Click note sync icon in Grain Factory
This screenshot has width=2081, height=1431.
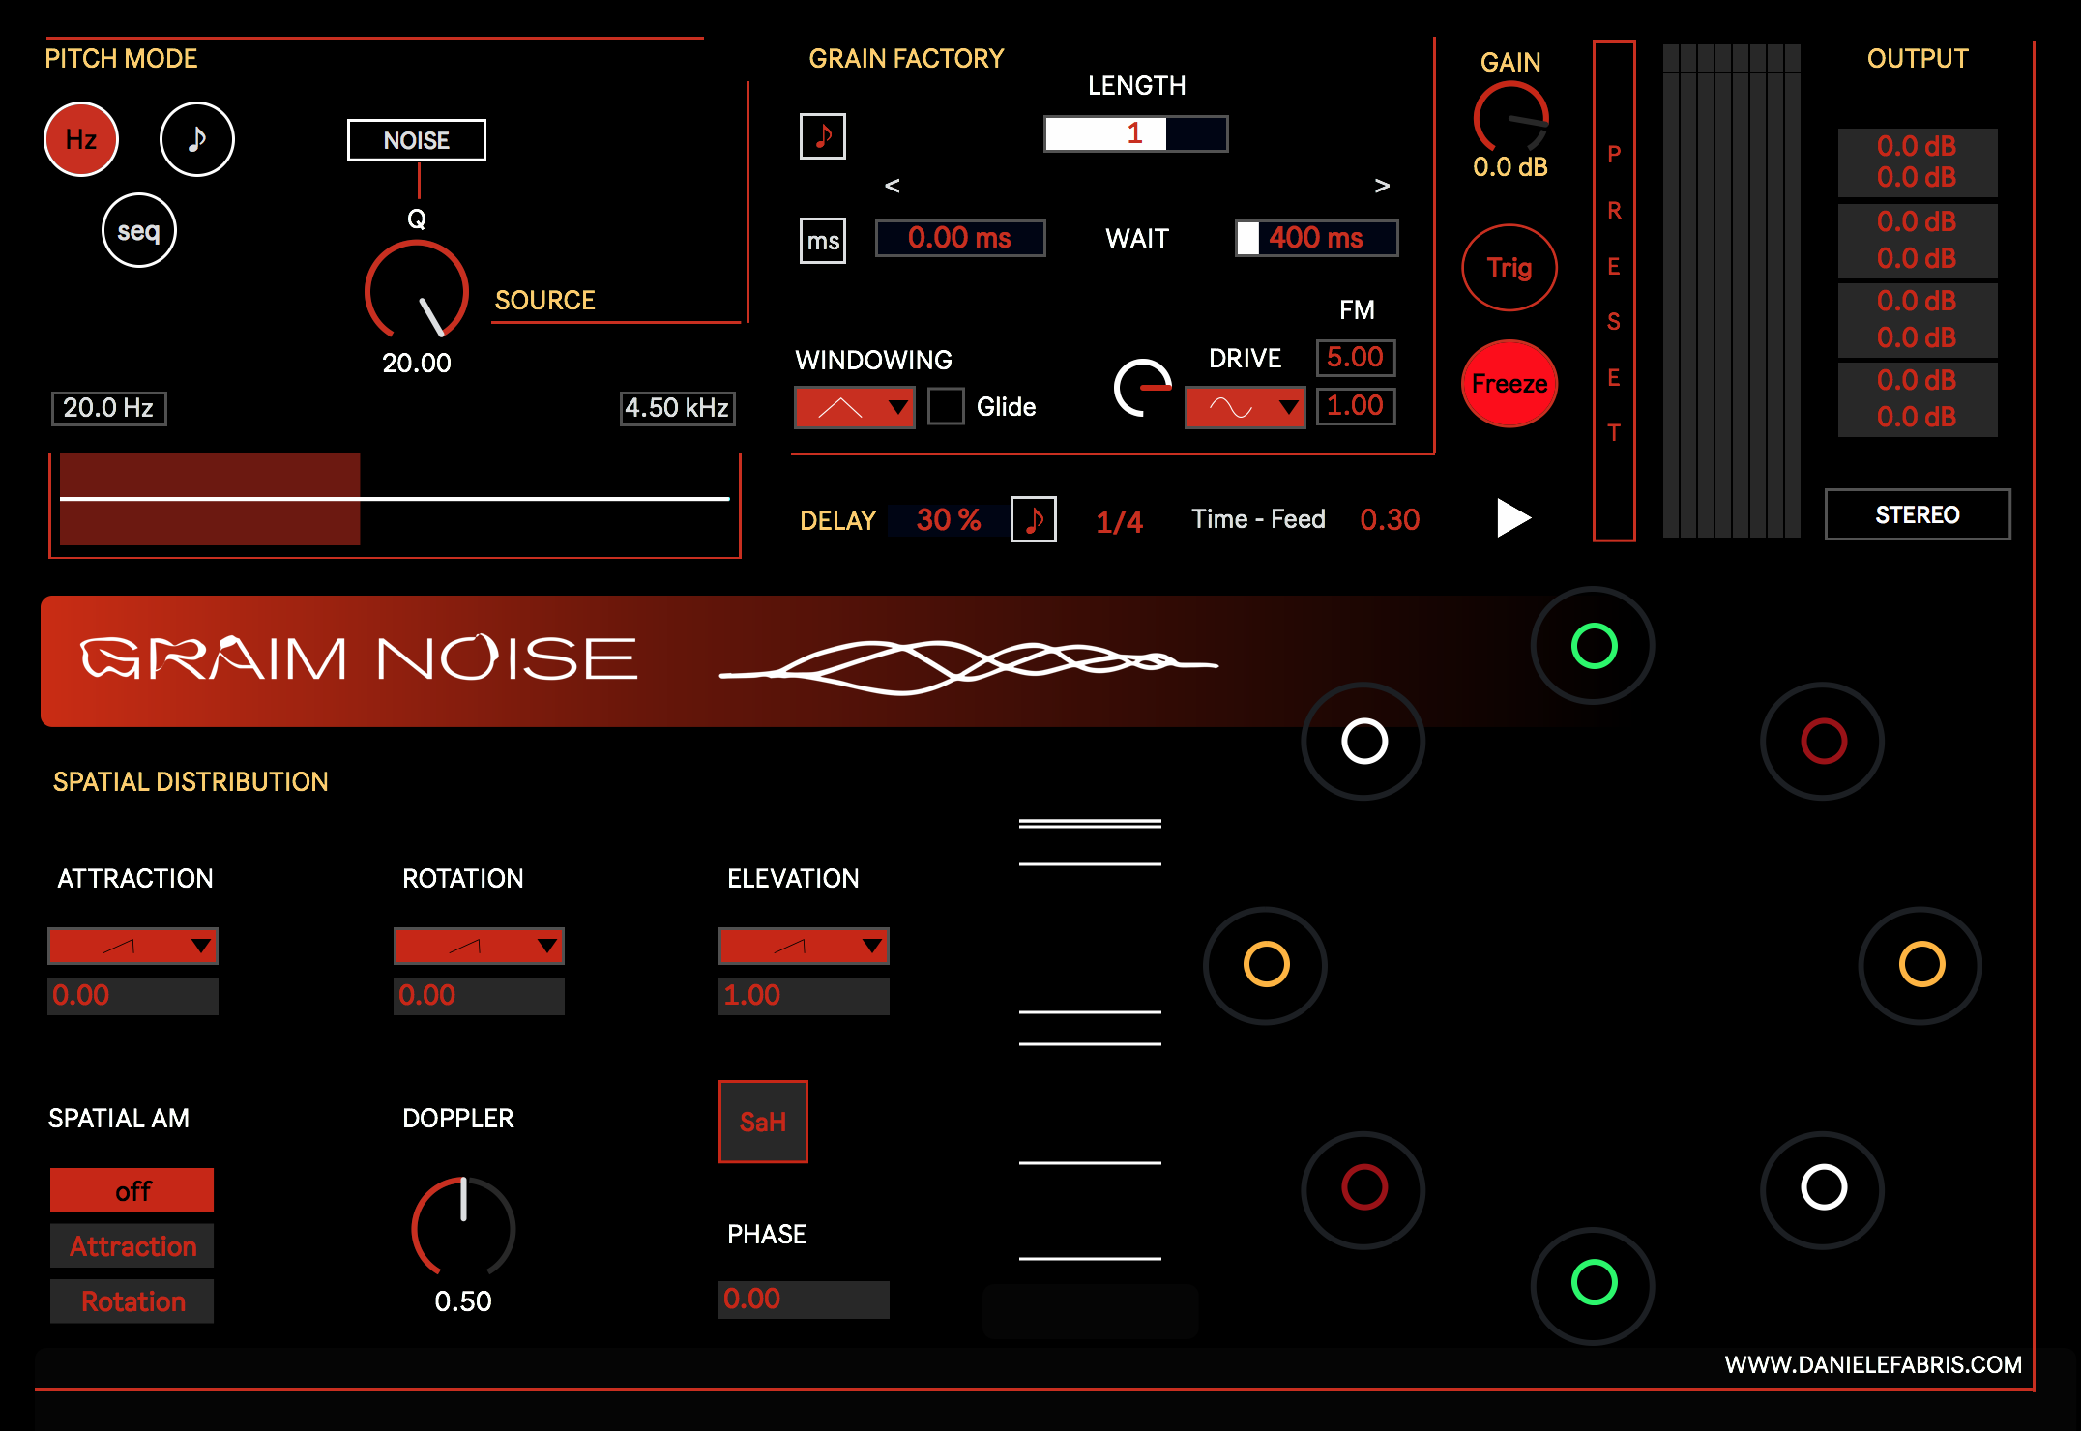coord(822,135)
